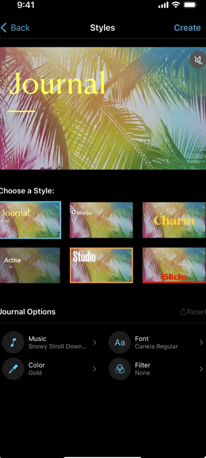Select the Slide style thumbnail
The height and width of the screenshot is (458, 206).
174,265
